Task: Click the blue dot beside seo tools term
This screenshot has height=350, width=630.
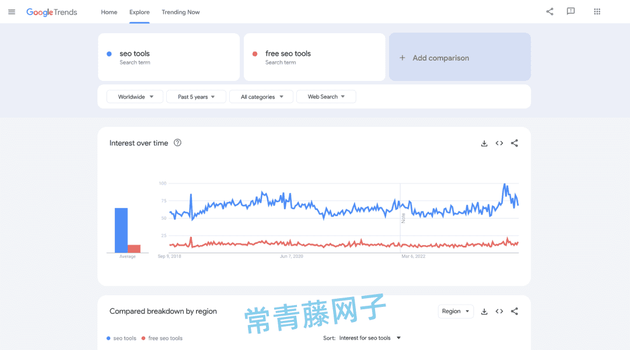Action: pos(109,54)
